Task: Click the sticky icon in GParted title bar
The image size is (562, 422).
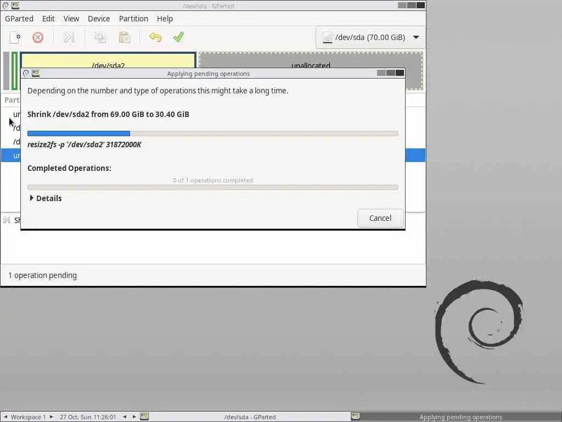Action: [5, 5]
